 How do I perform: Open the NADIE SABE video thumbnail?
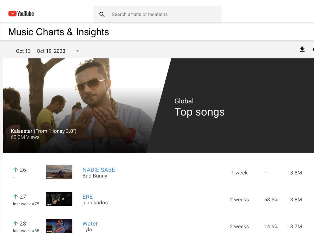point(59,172)
